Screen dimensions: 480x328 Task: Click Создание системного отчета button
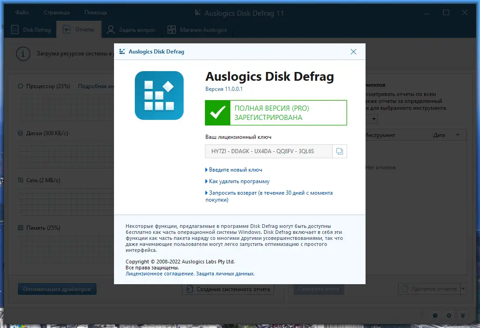pyautogui.click(x=228, y=289)
